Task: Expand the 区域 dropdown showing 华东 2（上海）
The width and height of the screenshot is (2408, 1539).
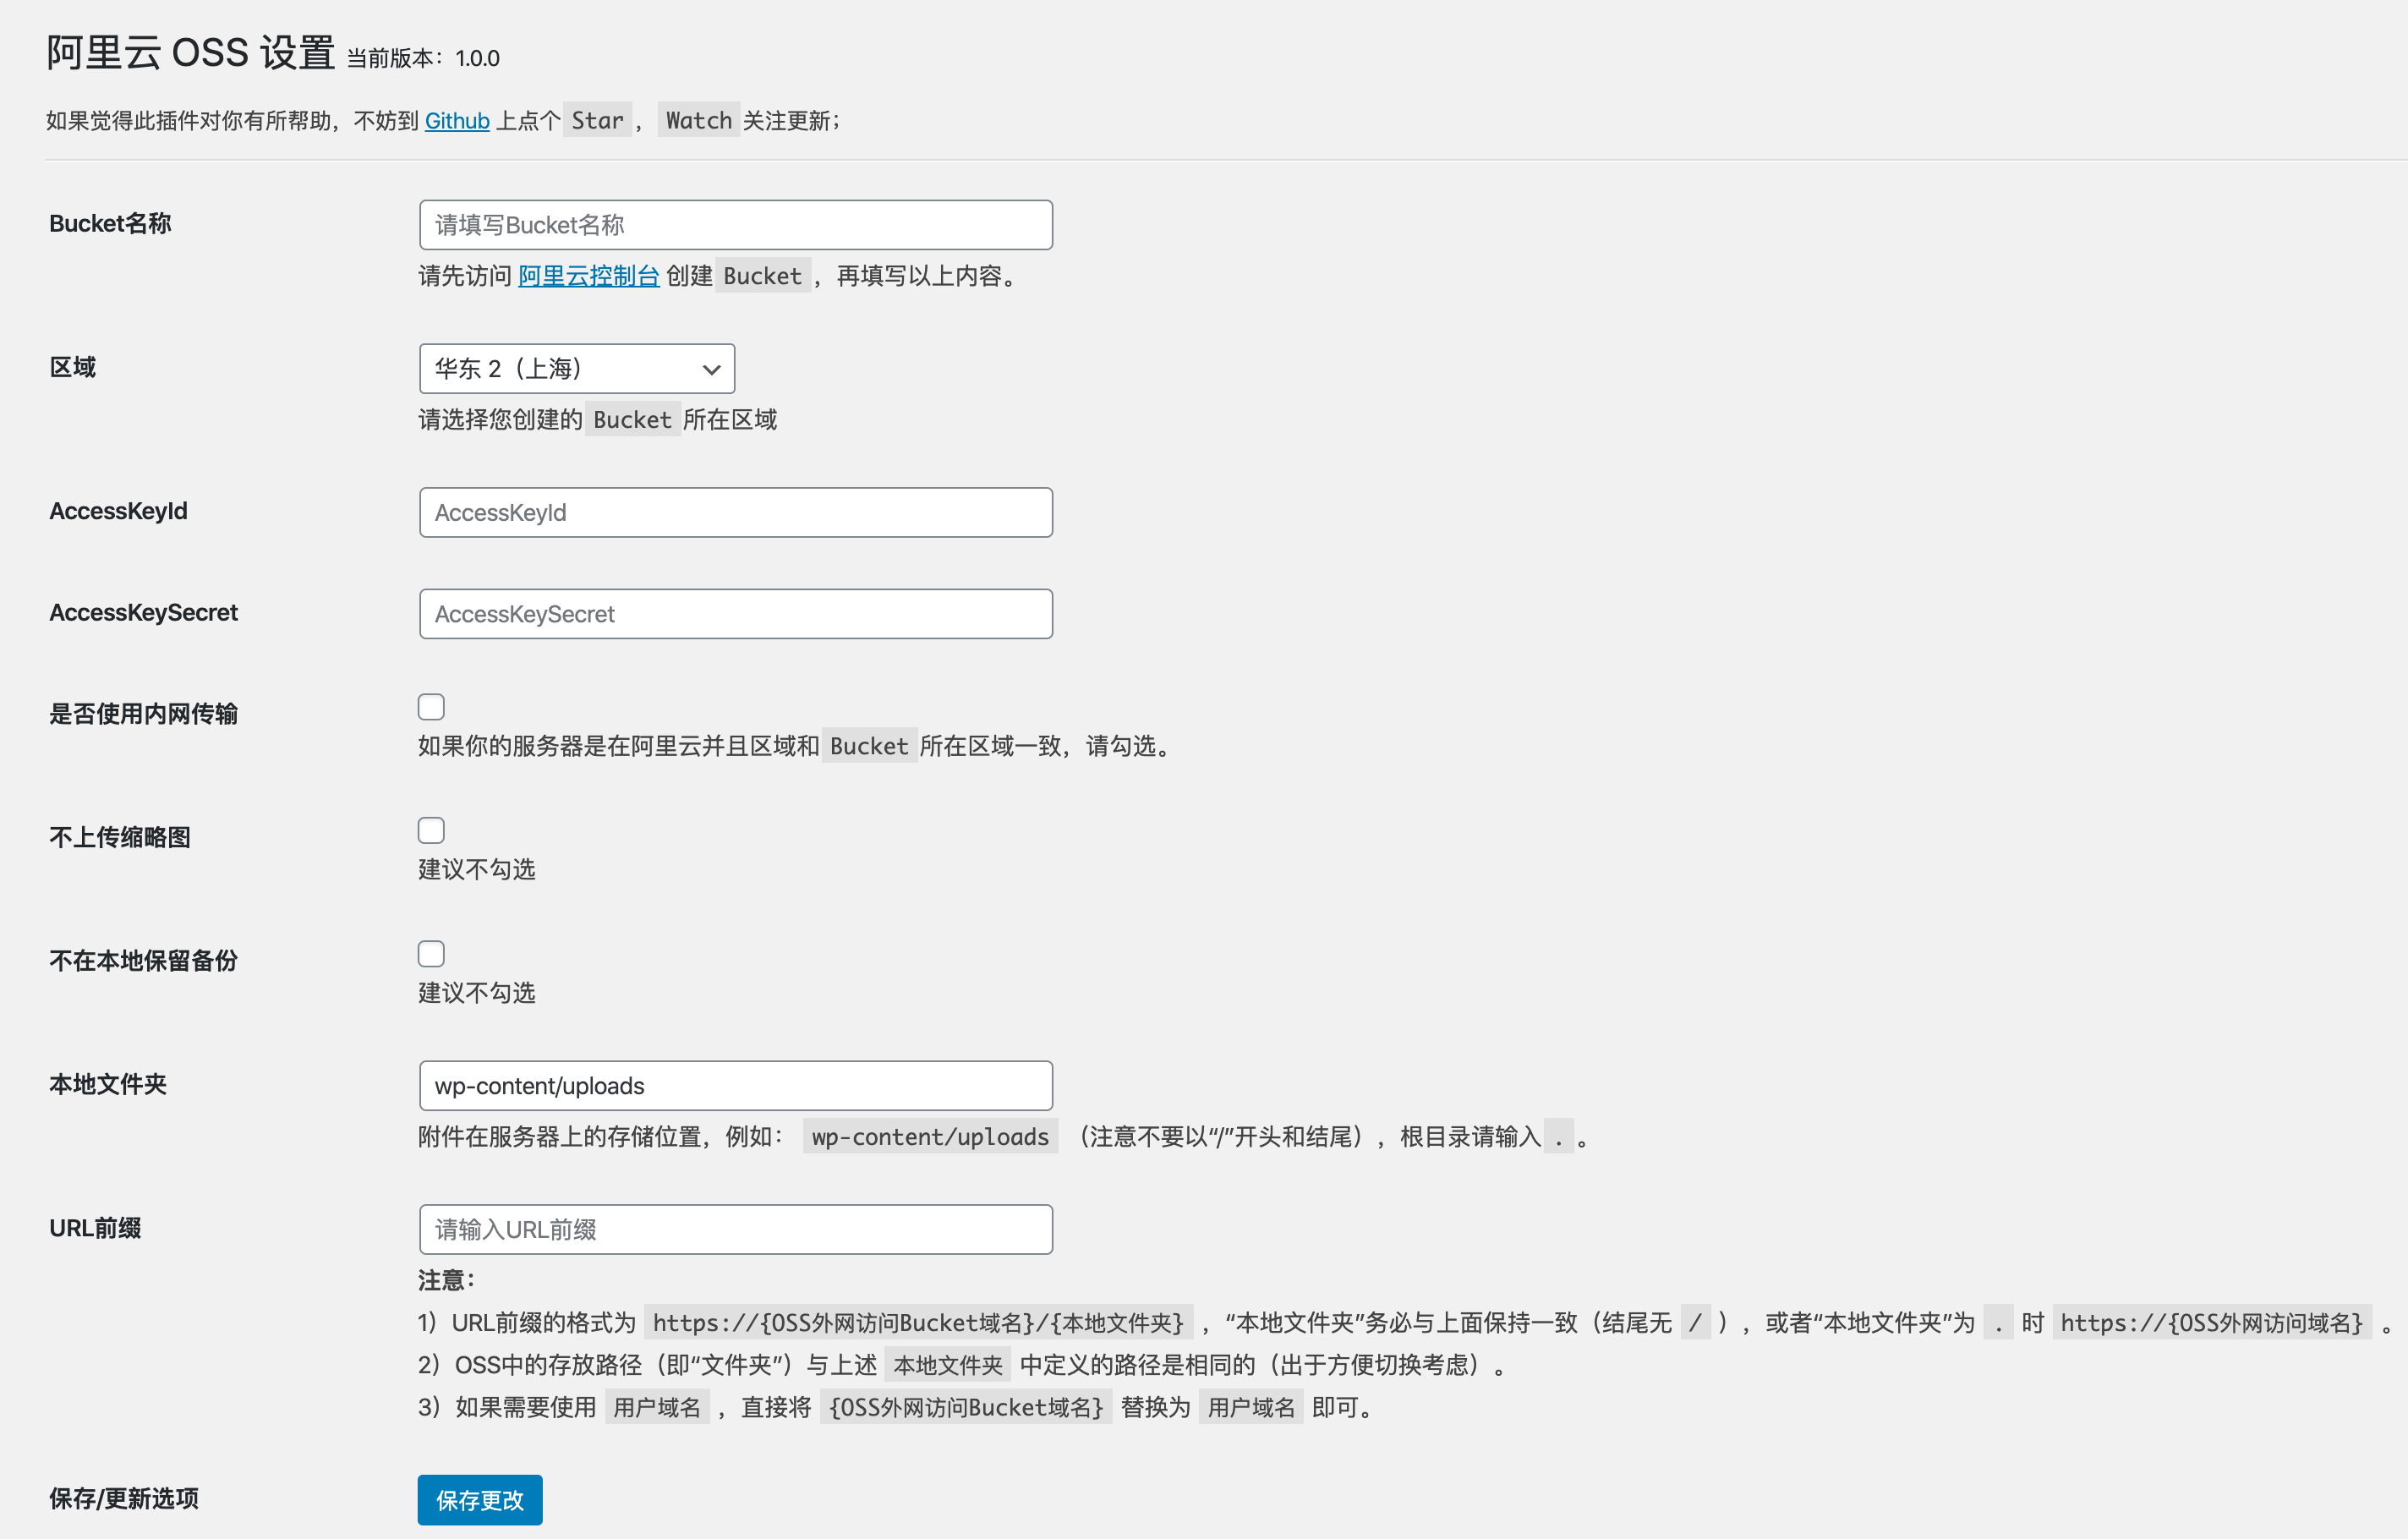Action: (x=576, y=369)
